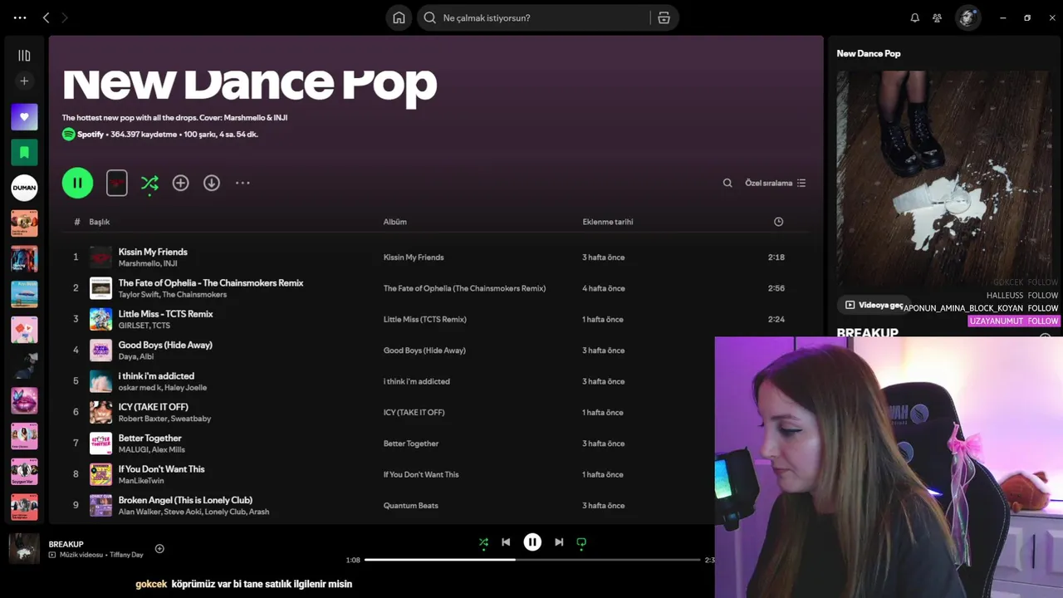
Task: Open the album link 'Quantum Beats'
Action: click(x=410, y=506)
